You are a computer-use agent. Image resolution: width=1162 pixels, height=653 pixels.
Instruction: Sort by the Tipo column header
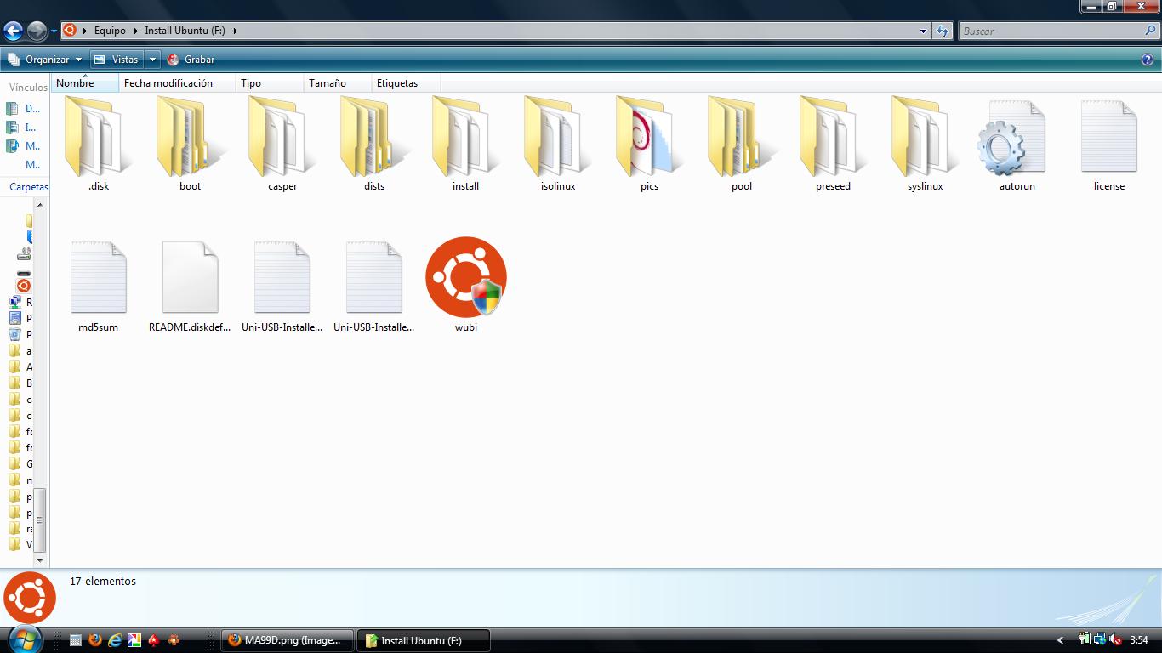click(270, 83)
